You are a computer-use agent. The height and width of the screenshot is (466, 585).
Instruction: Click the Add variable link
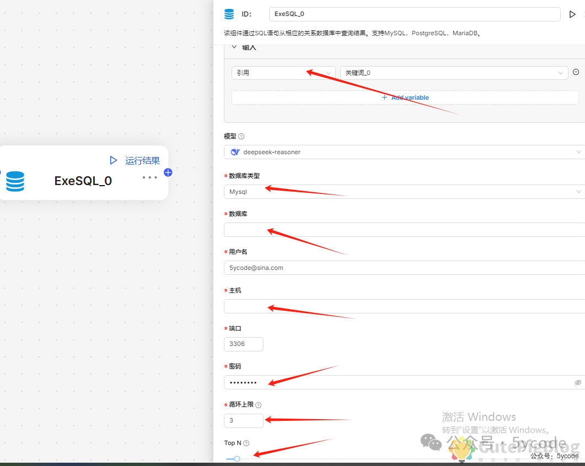[x=405, y=97]
